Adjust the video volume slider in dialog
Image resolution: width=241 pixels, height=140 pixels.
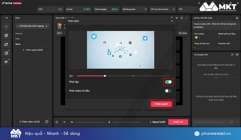[105, 76]
